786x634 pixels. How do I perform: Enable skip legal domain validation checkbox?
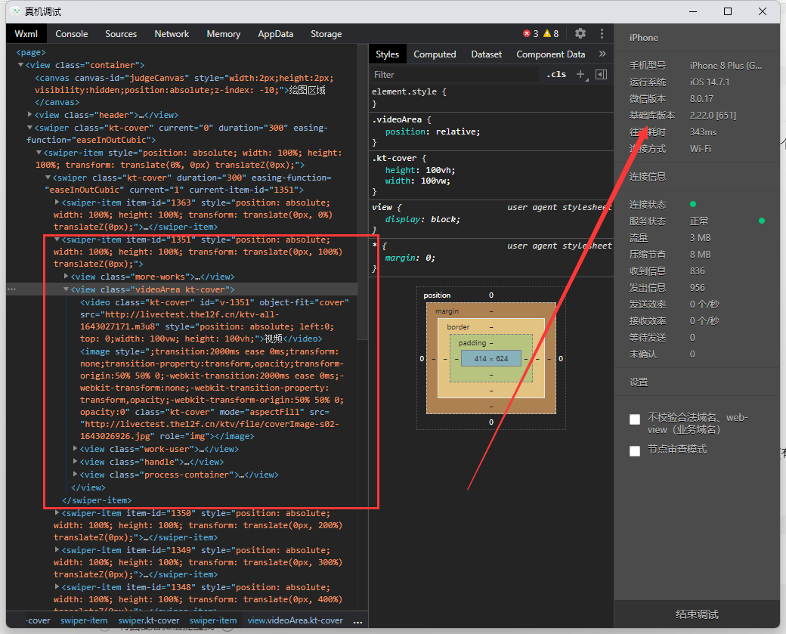[x=635, y=419]
